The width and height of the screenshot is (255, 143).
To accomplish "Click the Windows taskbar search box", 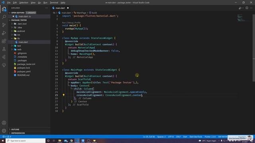I will click(x=25, y=141).
